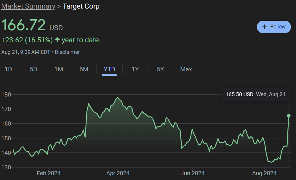Click the +23.62 (16.51%) change text
The height and width of the screenshot is (180, 296).
pyautogui.click(x=27, y=40)
